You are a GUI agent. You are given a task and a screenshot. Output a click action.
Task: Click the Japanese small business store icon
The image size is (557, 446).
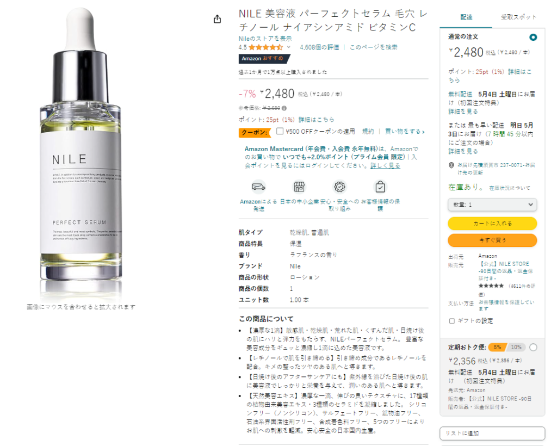point(299,187)
